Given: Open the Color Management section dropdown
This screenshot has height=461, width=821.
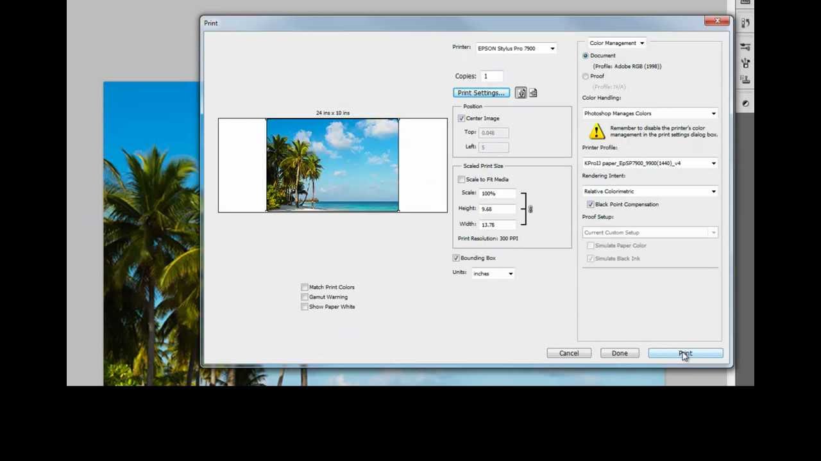Looking at the screenshot, I should pyautogui.click(x=616, y=44).
